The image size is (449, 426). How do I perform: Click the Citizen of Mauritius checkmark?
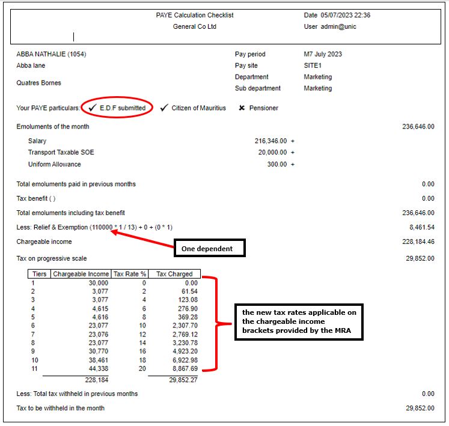click(x=164, y=108)
